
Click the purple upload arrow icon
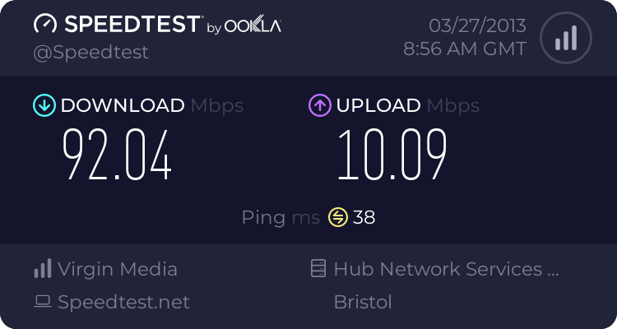coord(319,105)
